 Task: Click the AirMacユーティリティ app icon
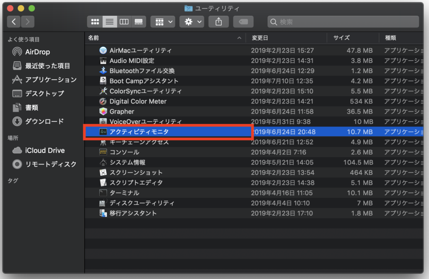(x=103, y=51)
